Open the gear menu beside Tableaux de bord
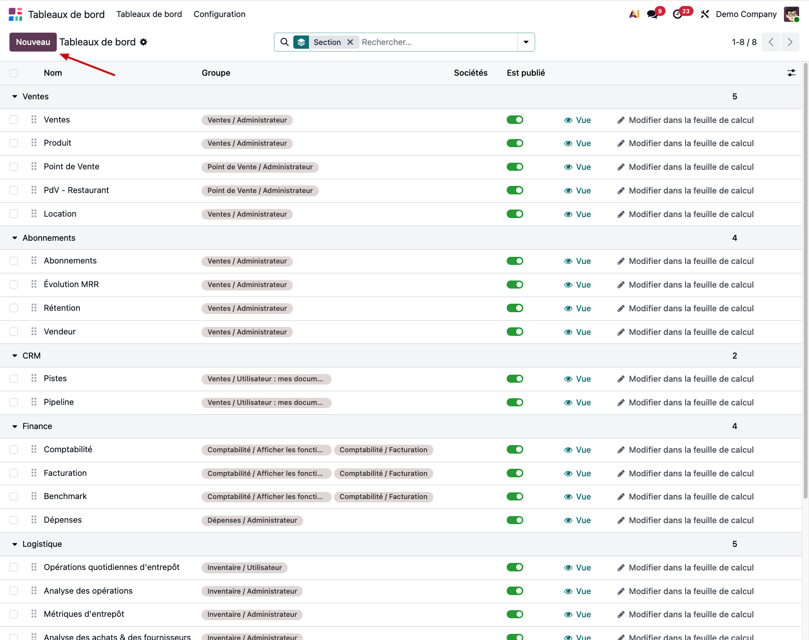Screen dimensions: 809x640 pyautogui.click(x=143, y=42)
